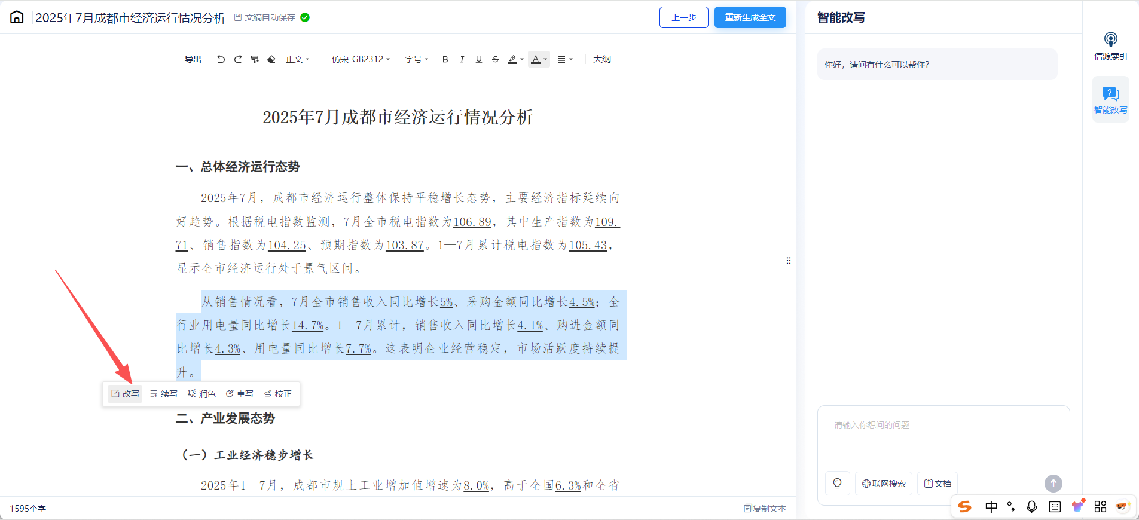Open the text alignment dropdown

coord(565,59)
